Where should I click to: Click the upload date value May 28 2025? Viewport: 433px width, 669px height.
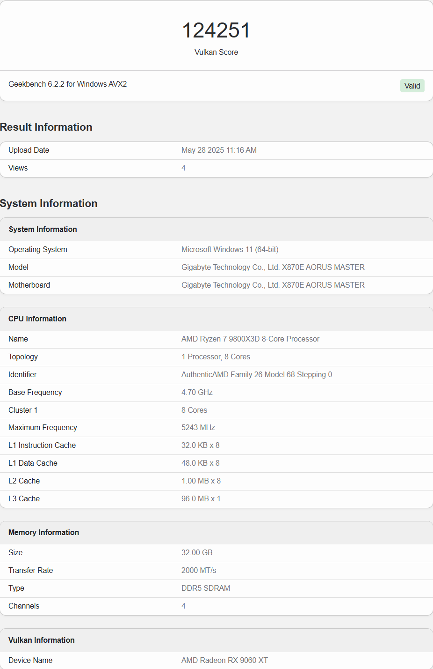click(x=219, y=150)
